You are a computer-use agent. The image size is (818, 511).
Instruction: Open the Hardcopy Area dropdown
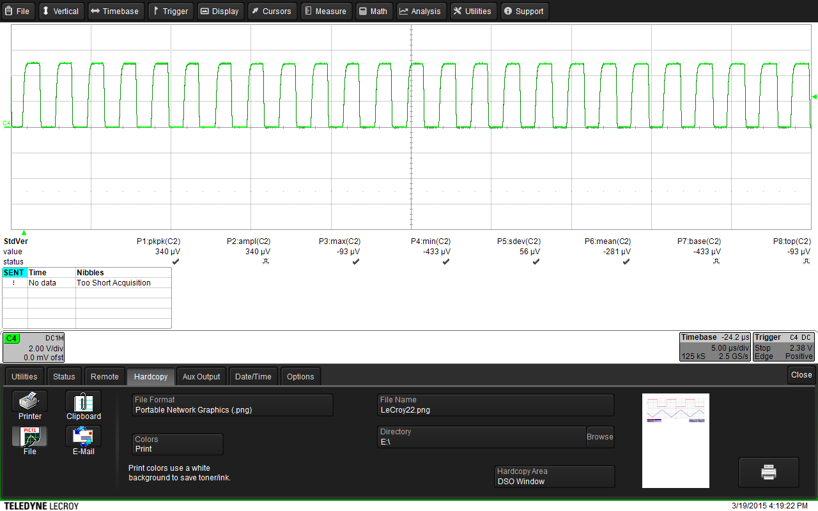(x=555, y=477)
